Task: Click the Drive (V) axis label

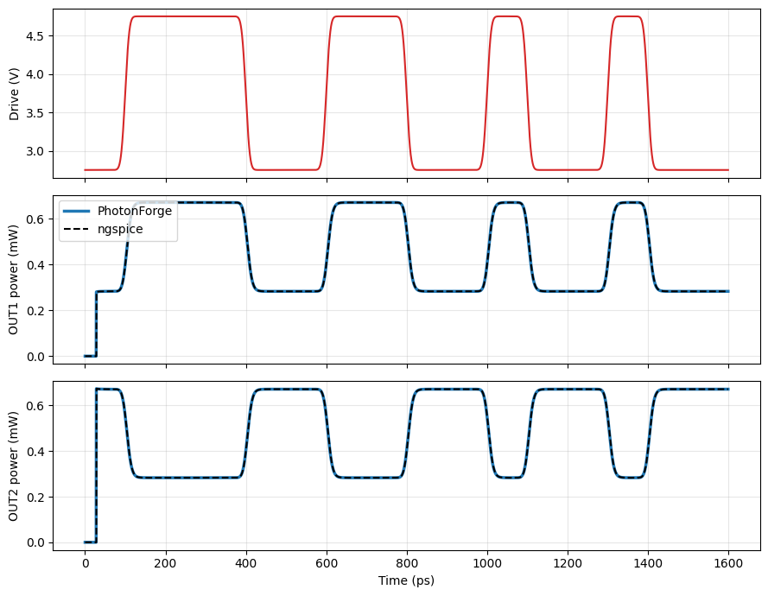Action: pyautogui.click(x=14, y=94)
